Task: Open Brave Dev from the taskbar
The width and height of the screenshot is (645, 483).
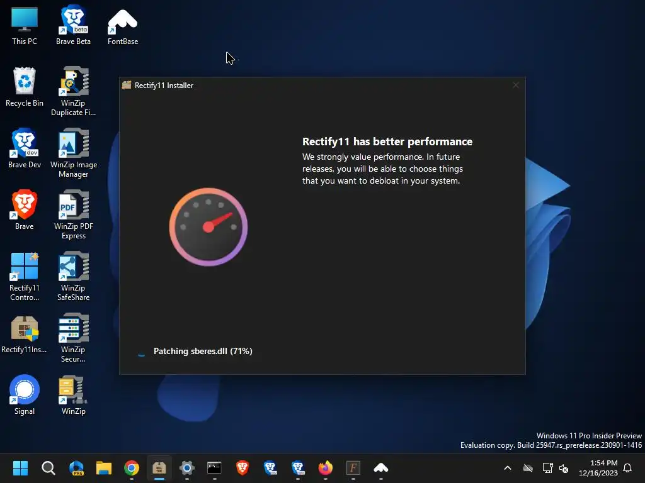Action: 270,468
